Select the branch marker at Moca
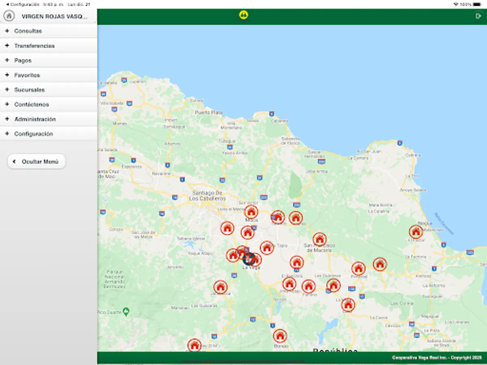Screen dimensions: 487x365 (x=251, y=212)
